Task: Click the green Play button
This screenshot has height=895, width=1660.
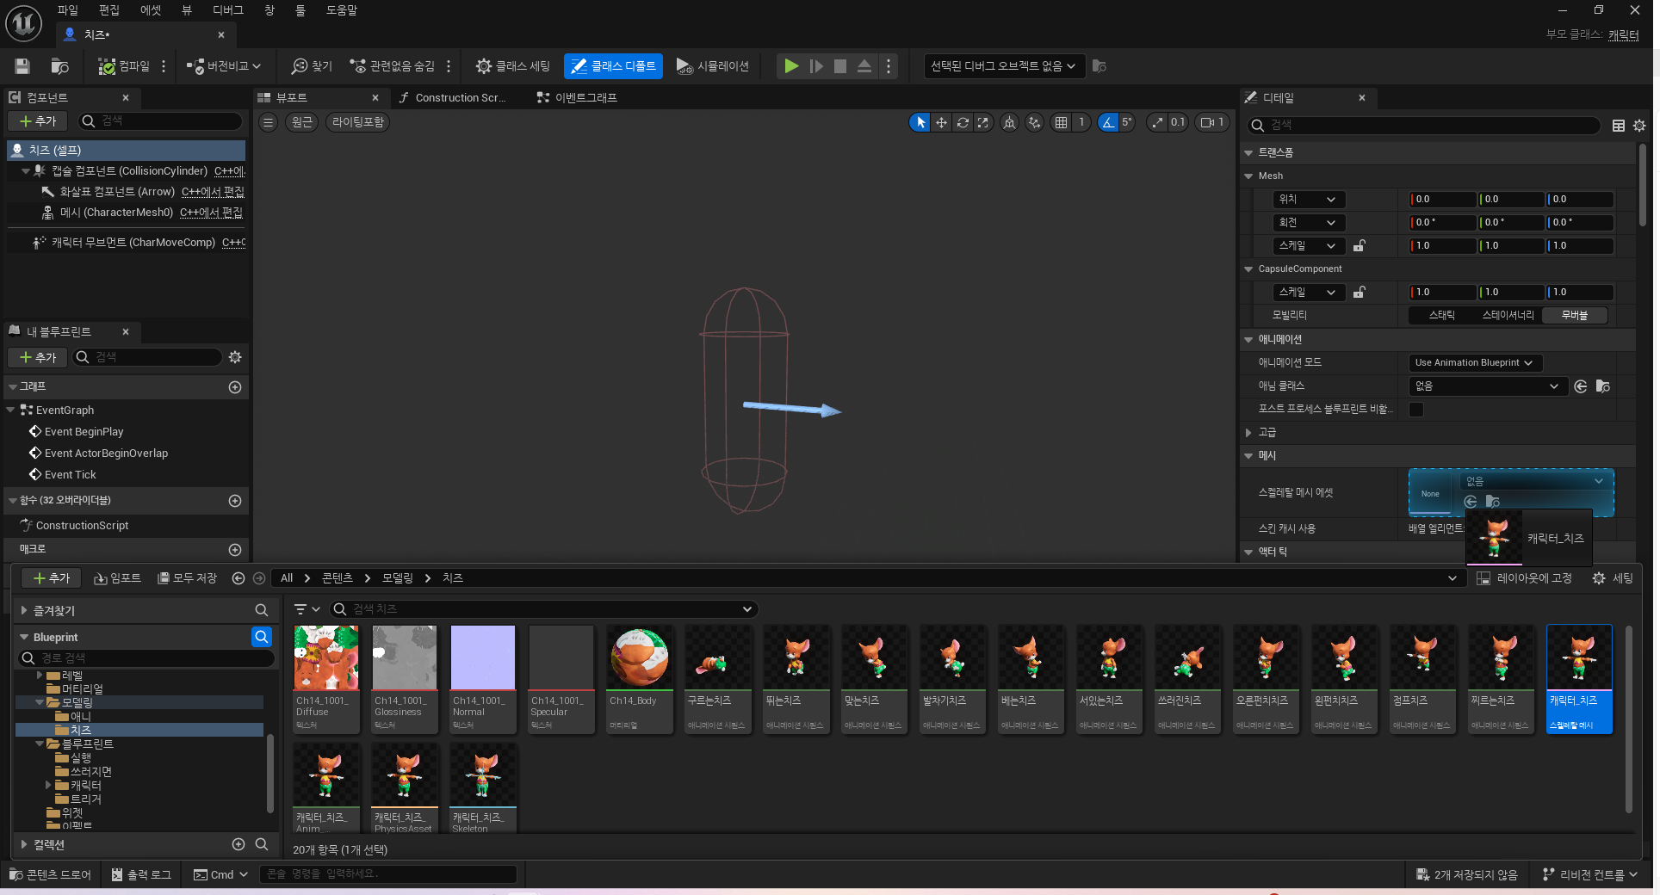Action: tap(791, 66)
